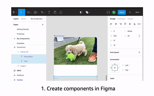Select the Hand tool
Screen dimensions: 154x96
click(x=55, y=12)
